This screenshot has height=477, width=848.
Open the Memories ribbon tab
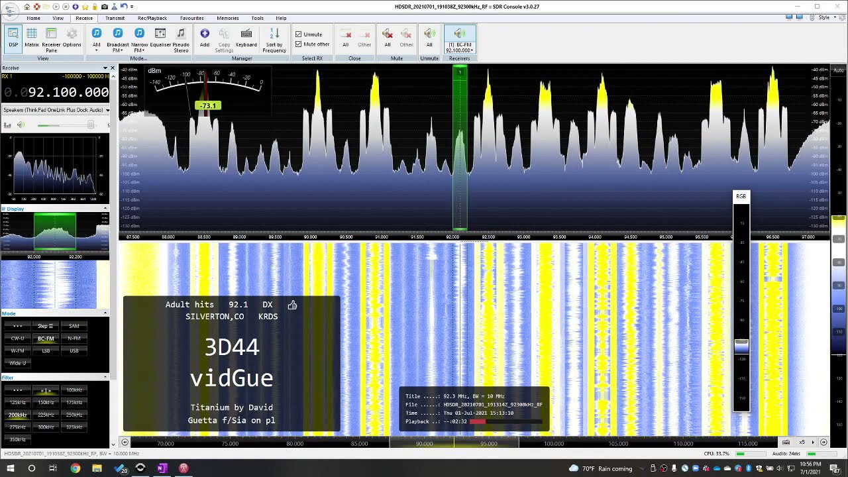coord(228,18)
